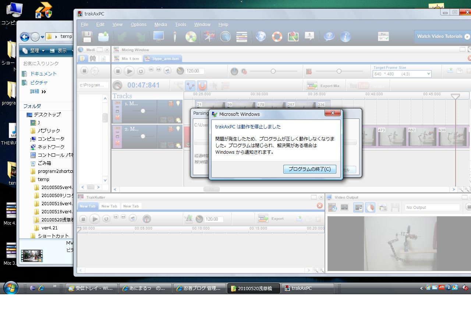Adjust the track 2 volume slider
The width and height of the screenshot is (471, 331).
pyautogui.click(x=143, y=136)
